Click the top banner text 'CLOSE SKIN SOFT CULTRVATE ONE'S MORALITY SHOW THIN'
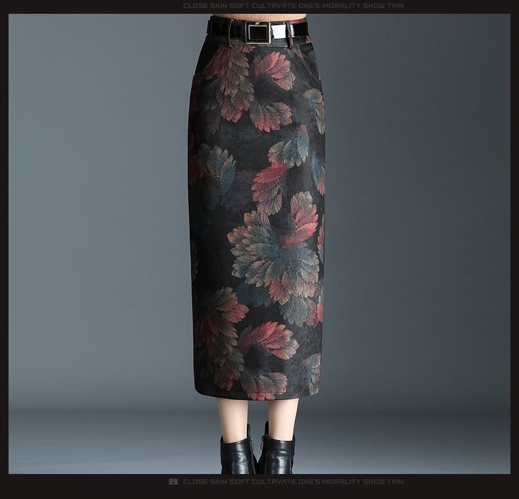Screen dimensions: 519x499 (293, 6)
